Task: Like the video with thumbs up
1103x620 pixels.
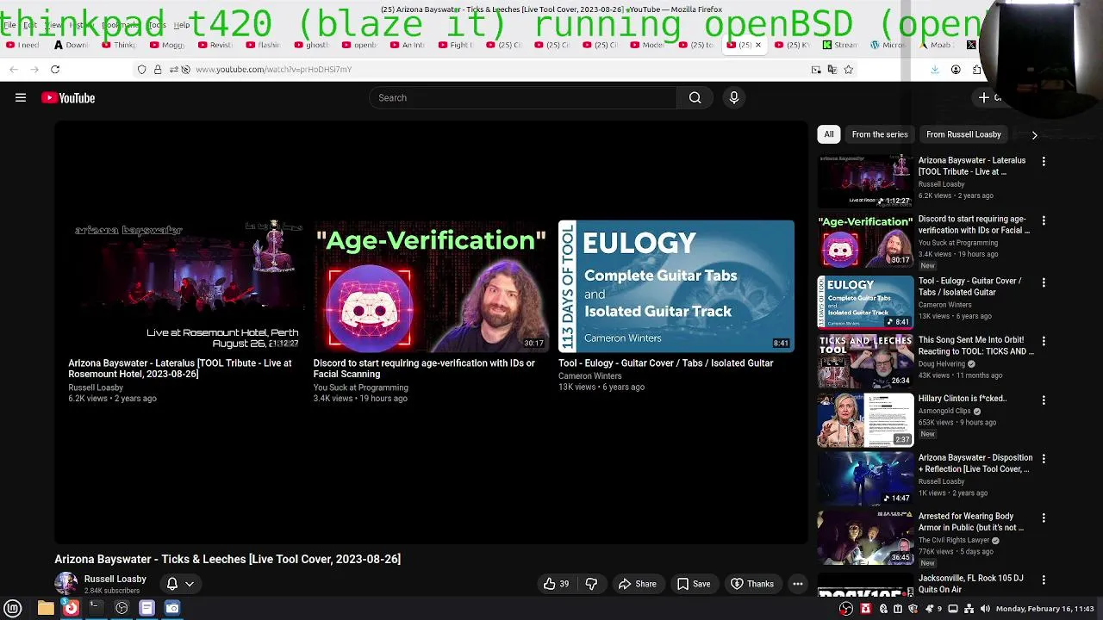Action: click(557, 584)
